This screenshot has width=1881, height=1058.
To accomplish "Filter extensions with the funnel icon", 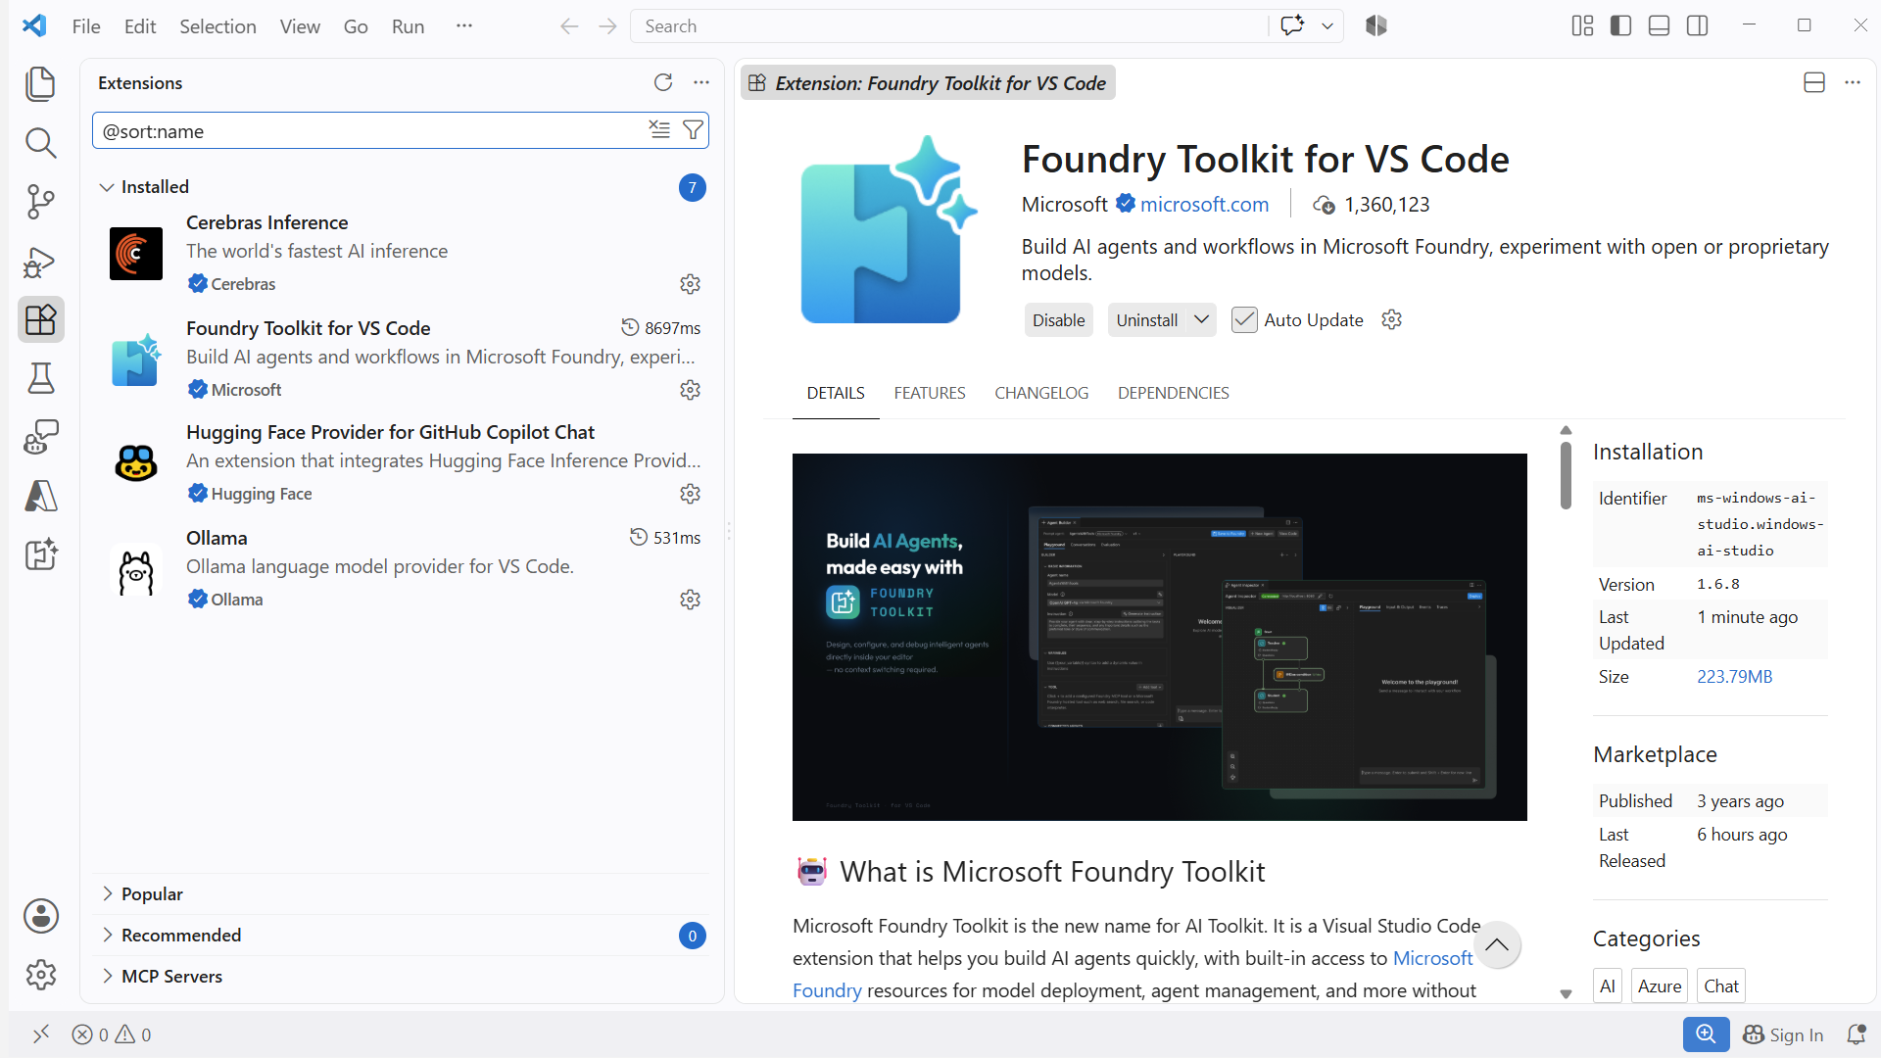I will point(693,130).
